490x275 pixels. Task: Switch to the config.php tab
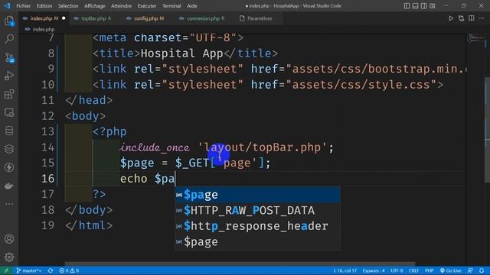[149, 18]
